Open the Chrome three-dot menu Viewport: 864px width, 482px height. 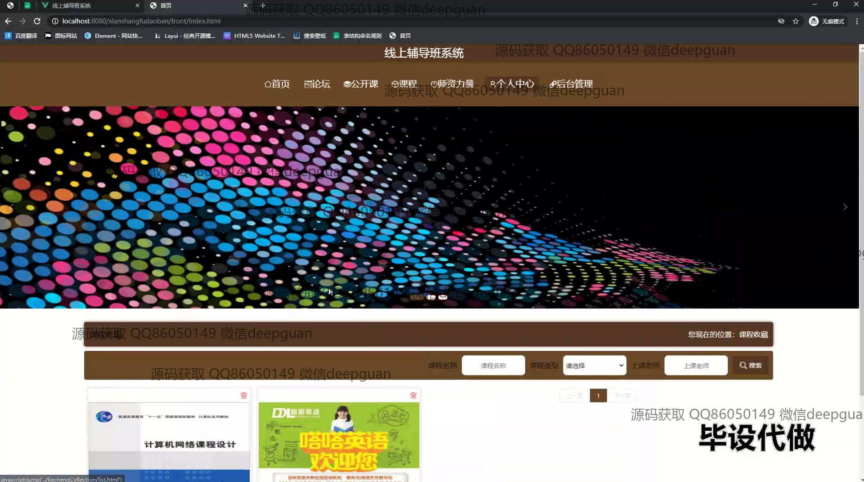pos(856,21)
